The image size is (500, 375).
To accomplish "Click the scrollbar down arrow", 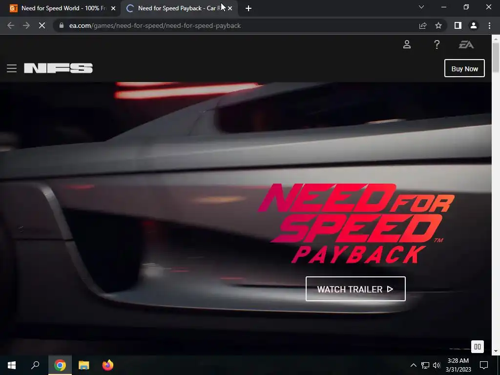I will 496,351.
